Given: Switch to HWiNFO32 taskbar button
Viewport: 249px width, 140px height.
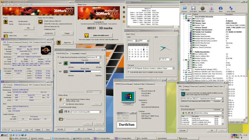Looking at the screenshot, I should click(x=83, y=138).
